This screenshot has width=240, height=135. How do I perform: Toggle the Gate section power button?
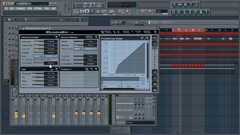pos(52,69)
